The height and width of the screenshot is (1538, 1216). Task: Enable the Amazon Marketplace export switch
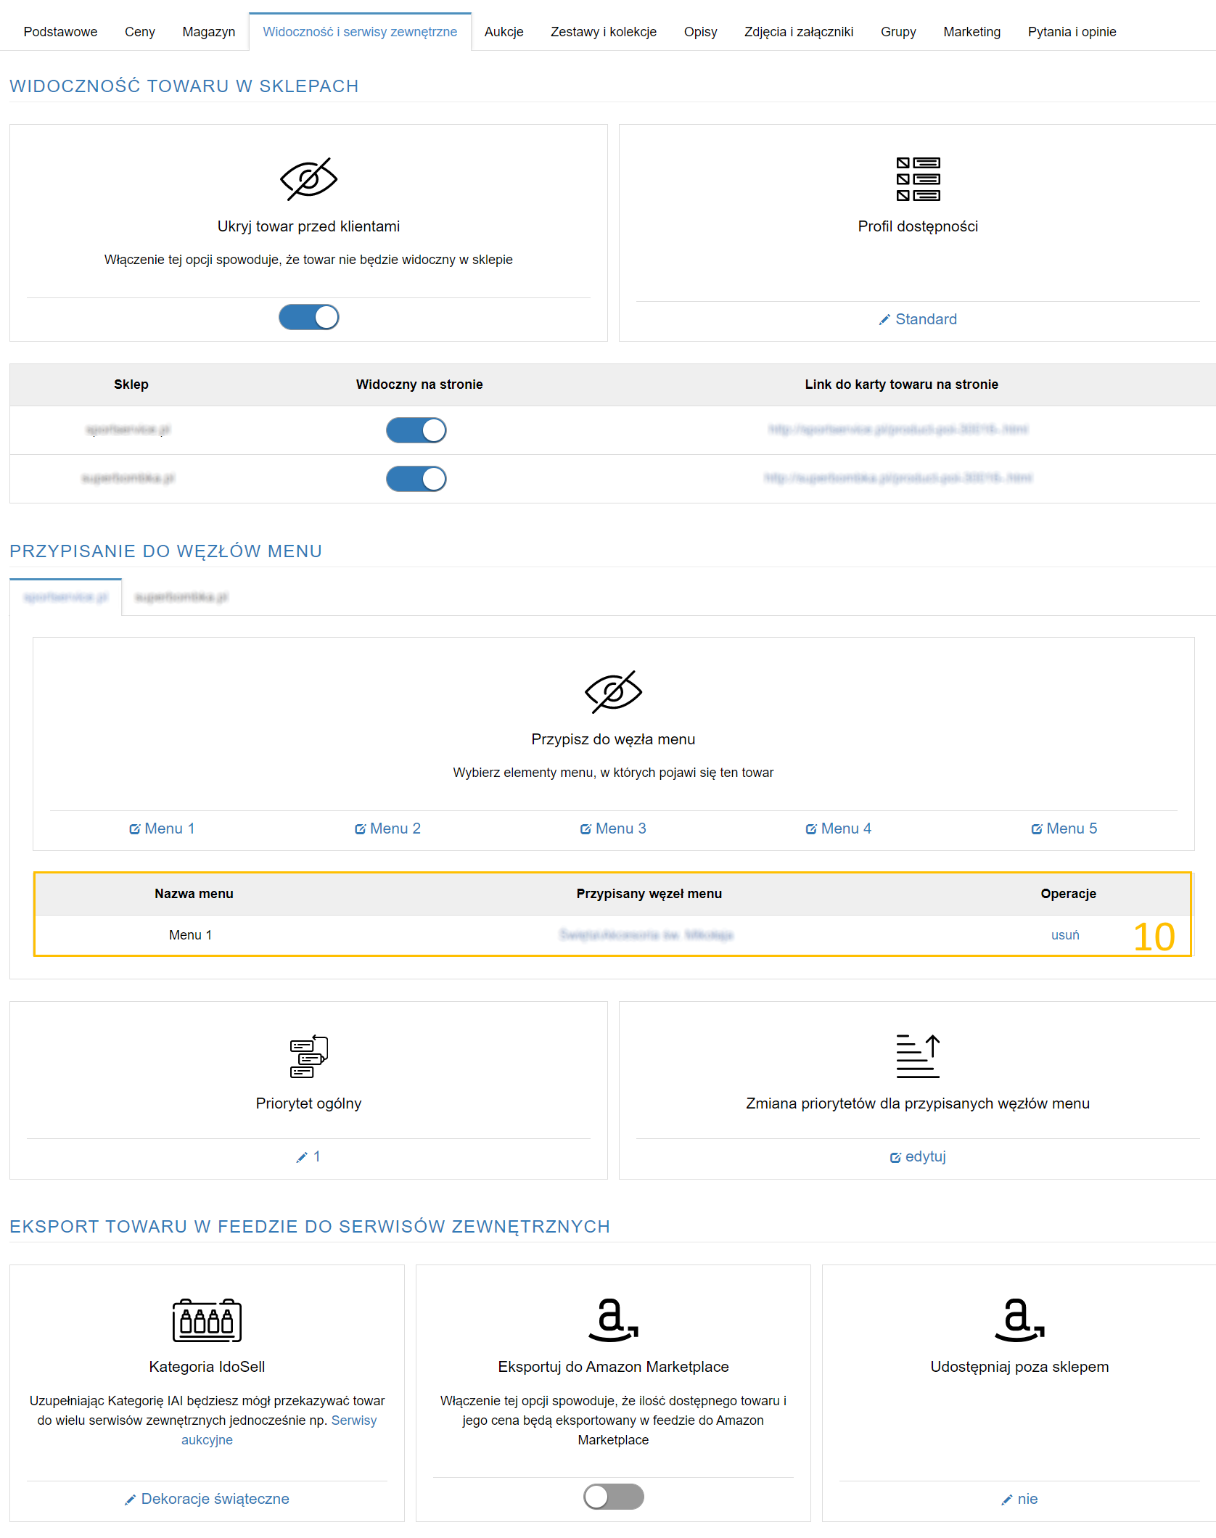tap(613, 1496)
